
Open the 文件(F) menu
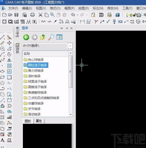point(13,8)
